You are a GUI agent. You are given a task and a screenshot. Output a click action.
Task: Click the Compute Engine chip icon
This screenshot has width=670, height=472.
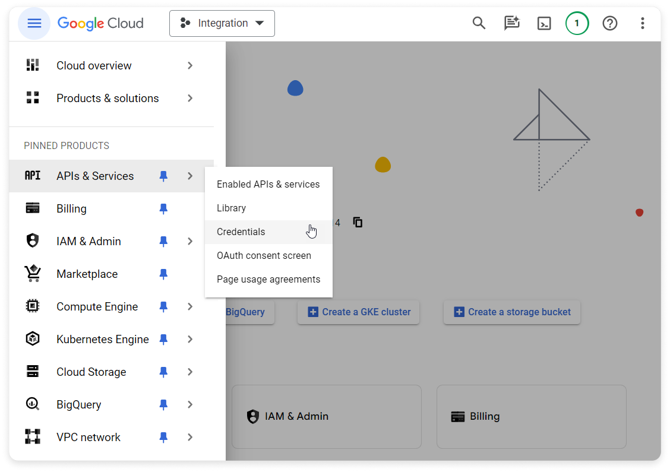click(x=33, y=306)
